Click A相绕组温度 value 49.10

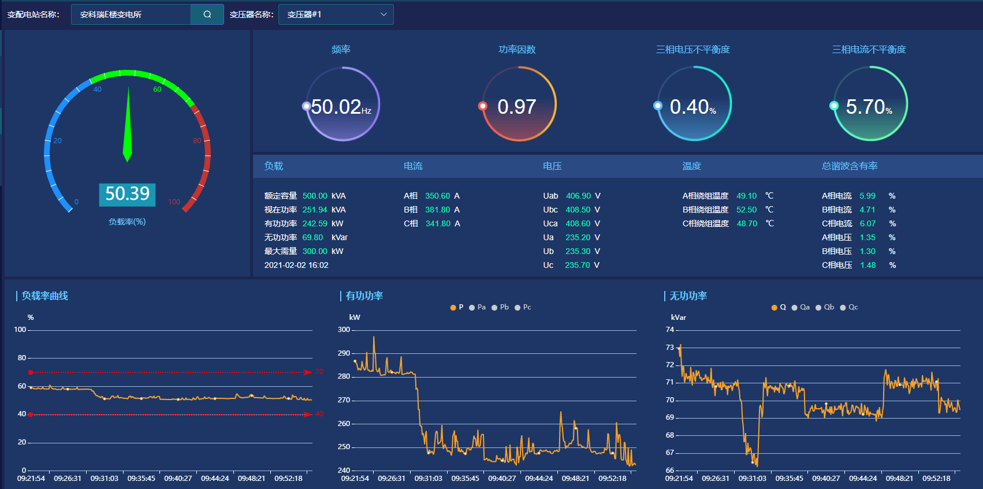(x=747, y=196)
